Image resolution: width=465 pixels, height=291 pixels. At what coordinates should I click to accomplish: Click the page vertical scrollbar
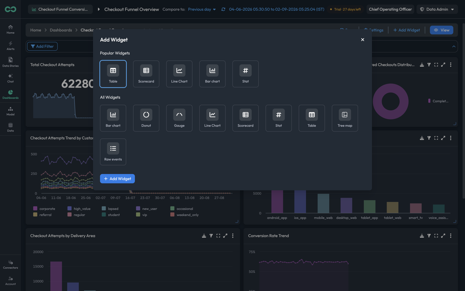coord(463,111)
